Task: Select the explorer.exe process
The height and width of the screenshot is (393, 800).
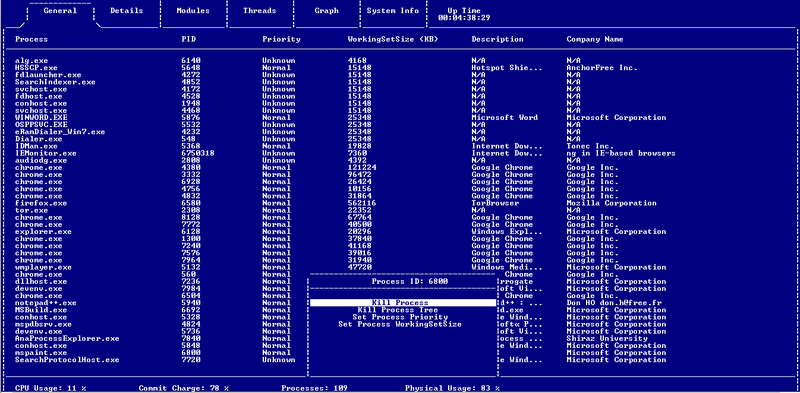Action: pyautogui.click(x=43, y=232)
